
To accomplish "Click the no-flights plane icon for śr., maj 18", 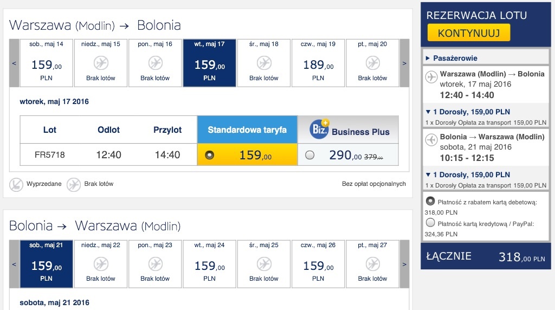I will pyautogui.click(x=264, y=63).
